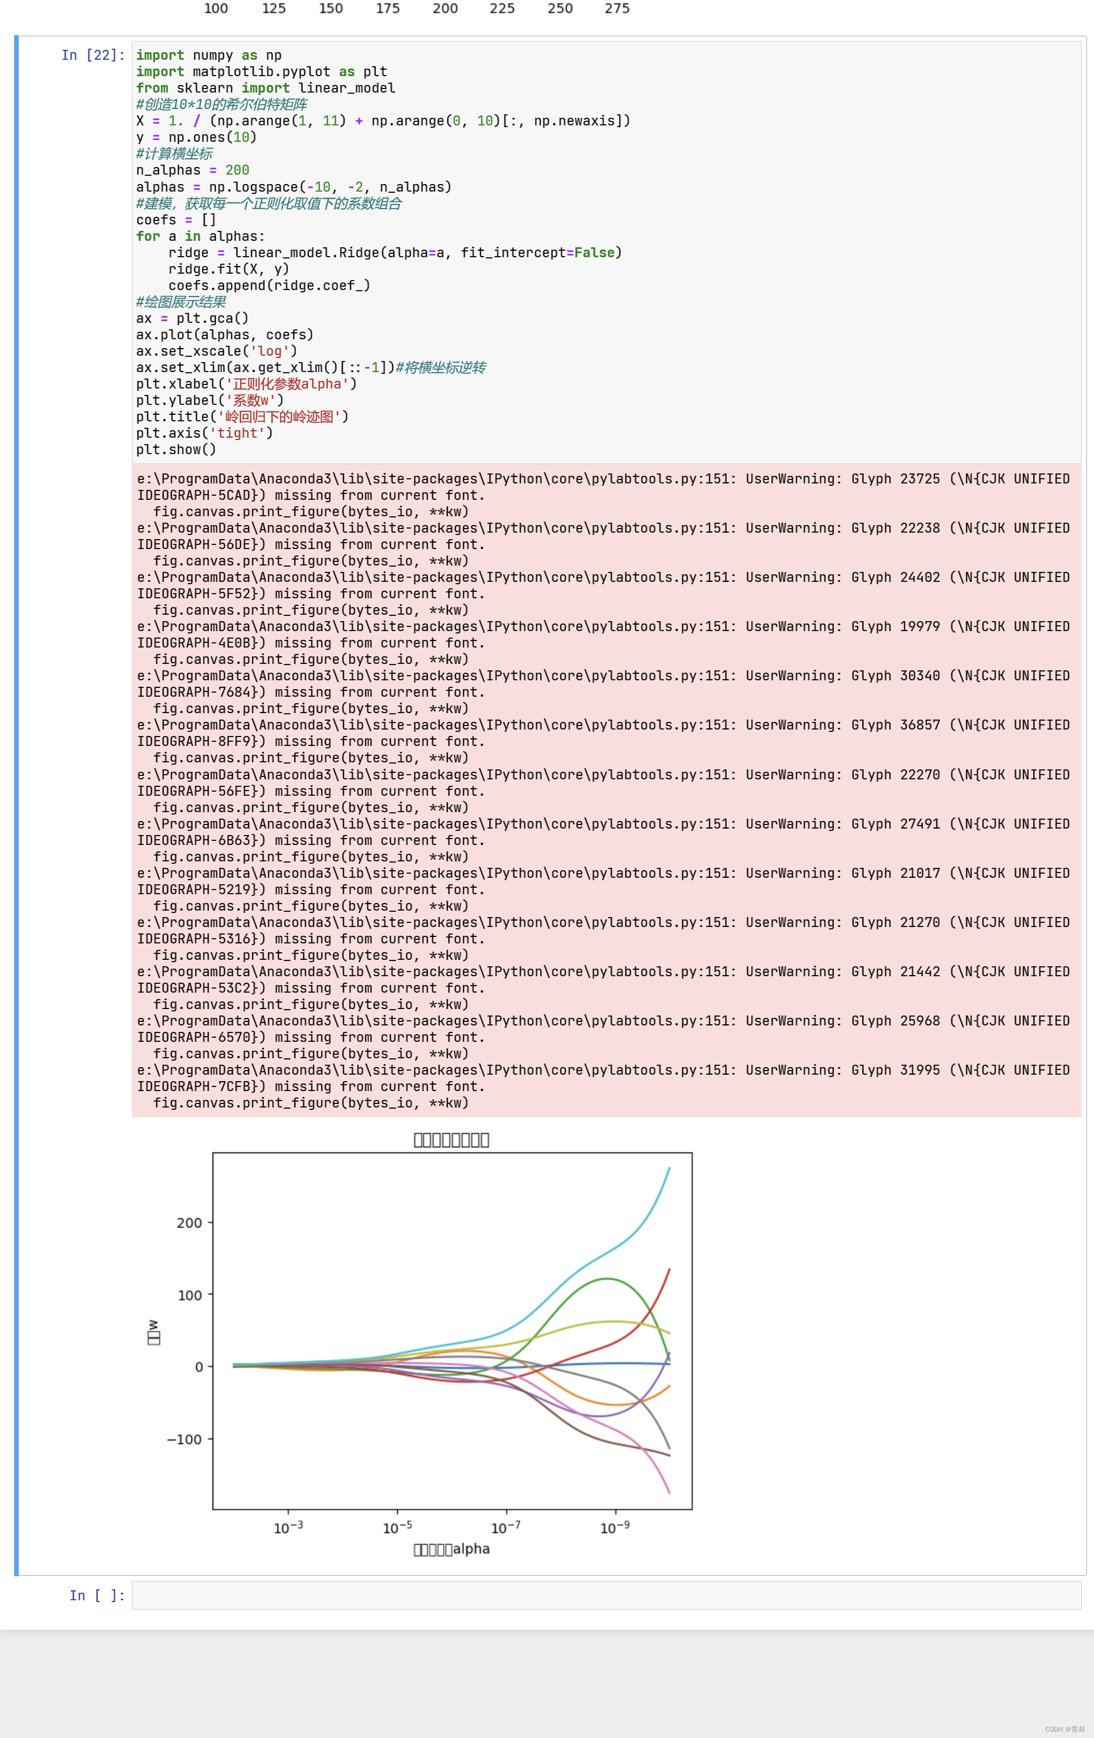Click the 'ax = plt.gca()' line
Viewport: 1094px width, 1738px height.
point(192,318)
